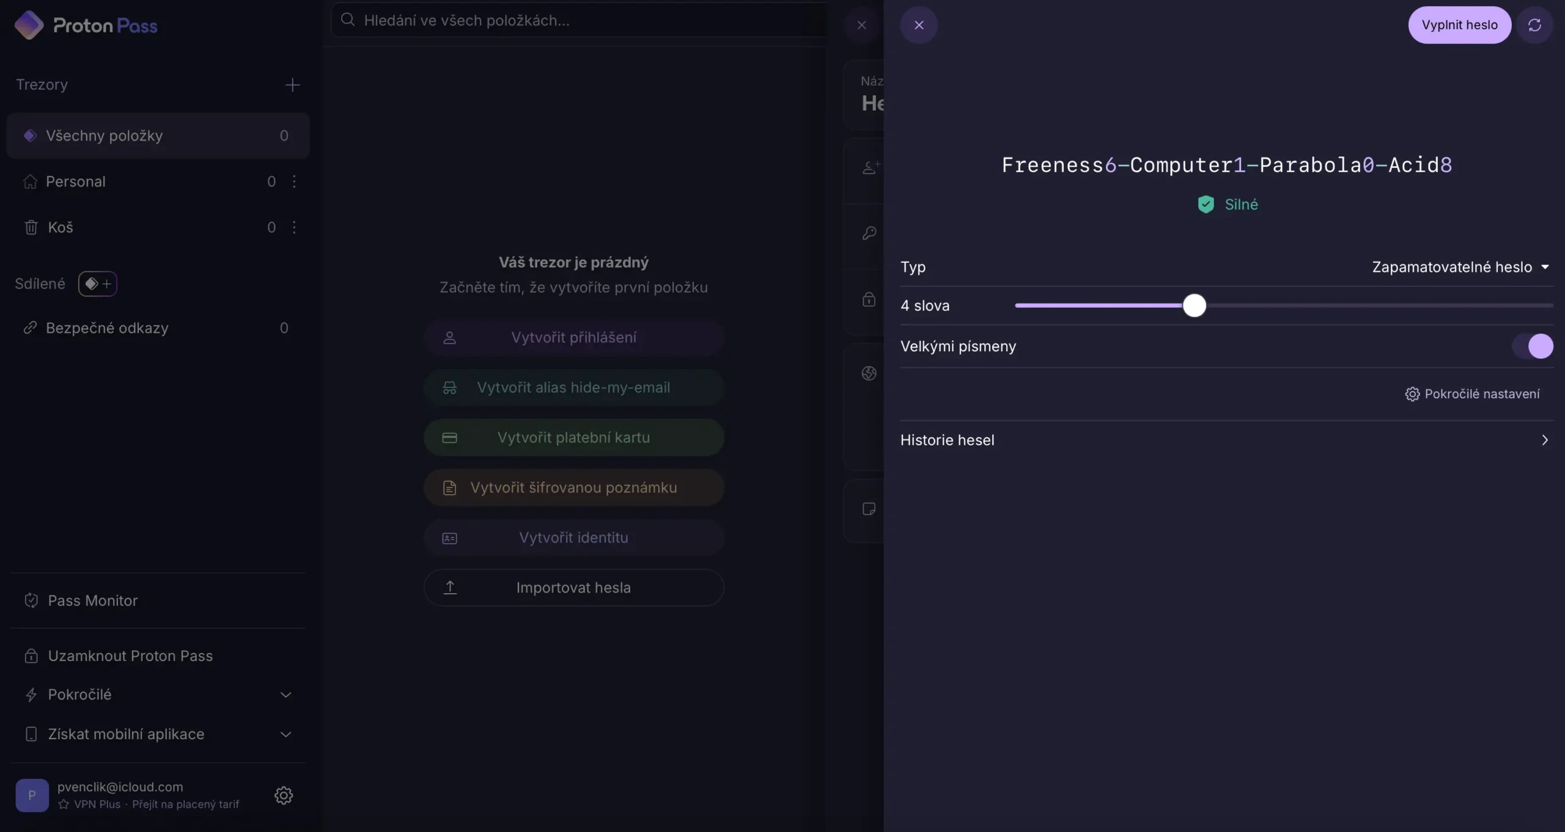Click the word count slider handle
The height and width of the screenshot is (832, 1565).
1194,305
